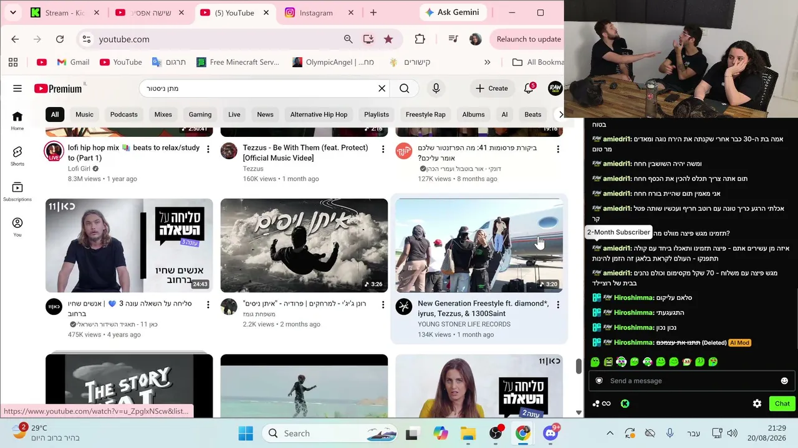Open Discord from the taskbar
The height and width of the screenshot is (448, 798).
click(550, 433)
